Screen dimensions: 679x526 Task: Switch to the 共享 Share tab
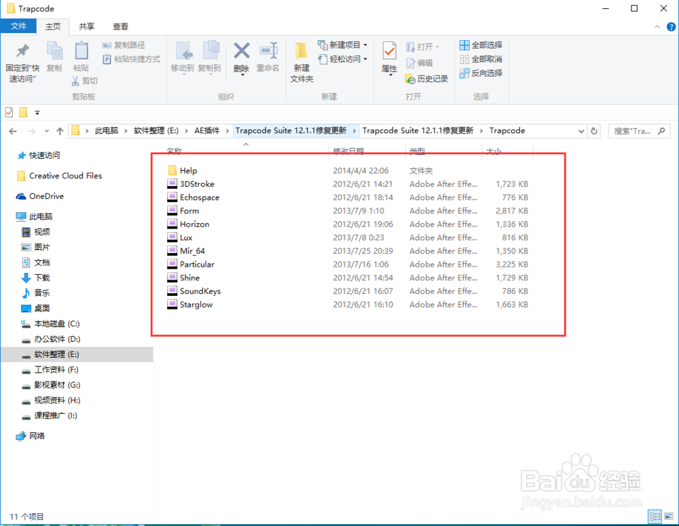(x=87, y=26)
